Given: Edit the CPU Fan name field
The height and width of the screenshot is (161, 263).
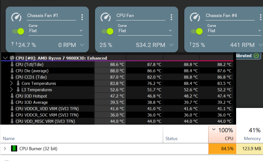Looking at the screenshot, I should [x=140, y=16].
